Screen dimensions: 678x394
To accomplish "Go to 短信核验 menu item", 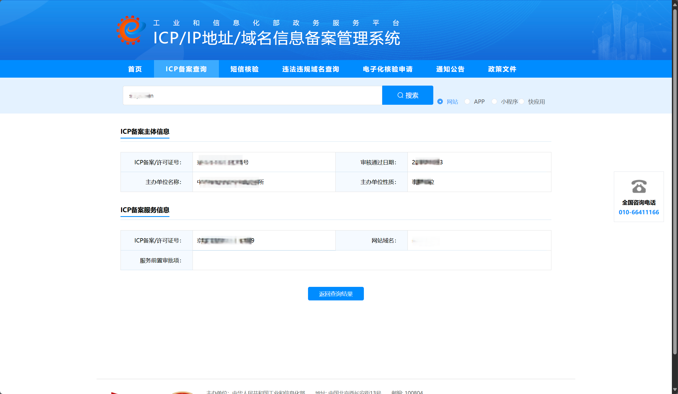I will pyautogui.click(x=244, y=69).
